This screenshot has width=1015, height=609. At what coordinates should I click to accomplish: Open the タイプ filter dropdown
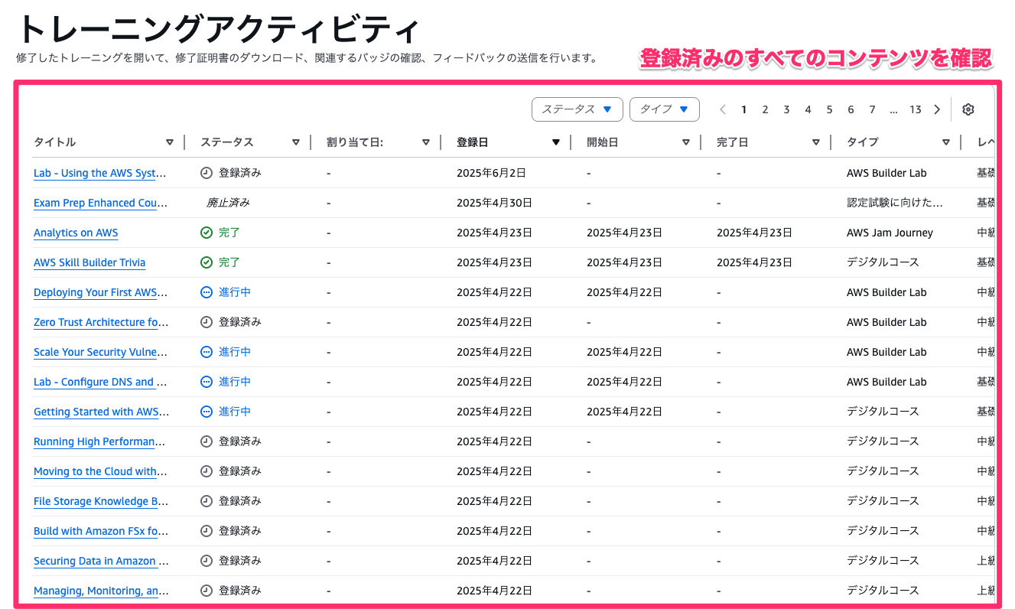[x=665, y=109]
